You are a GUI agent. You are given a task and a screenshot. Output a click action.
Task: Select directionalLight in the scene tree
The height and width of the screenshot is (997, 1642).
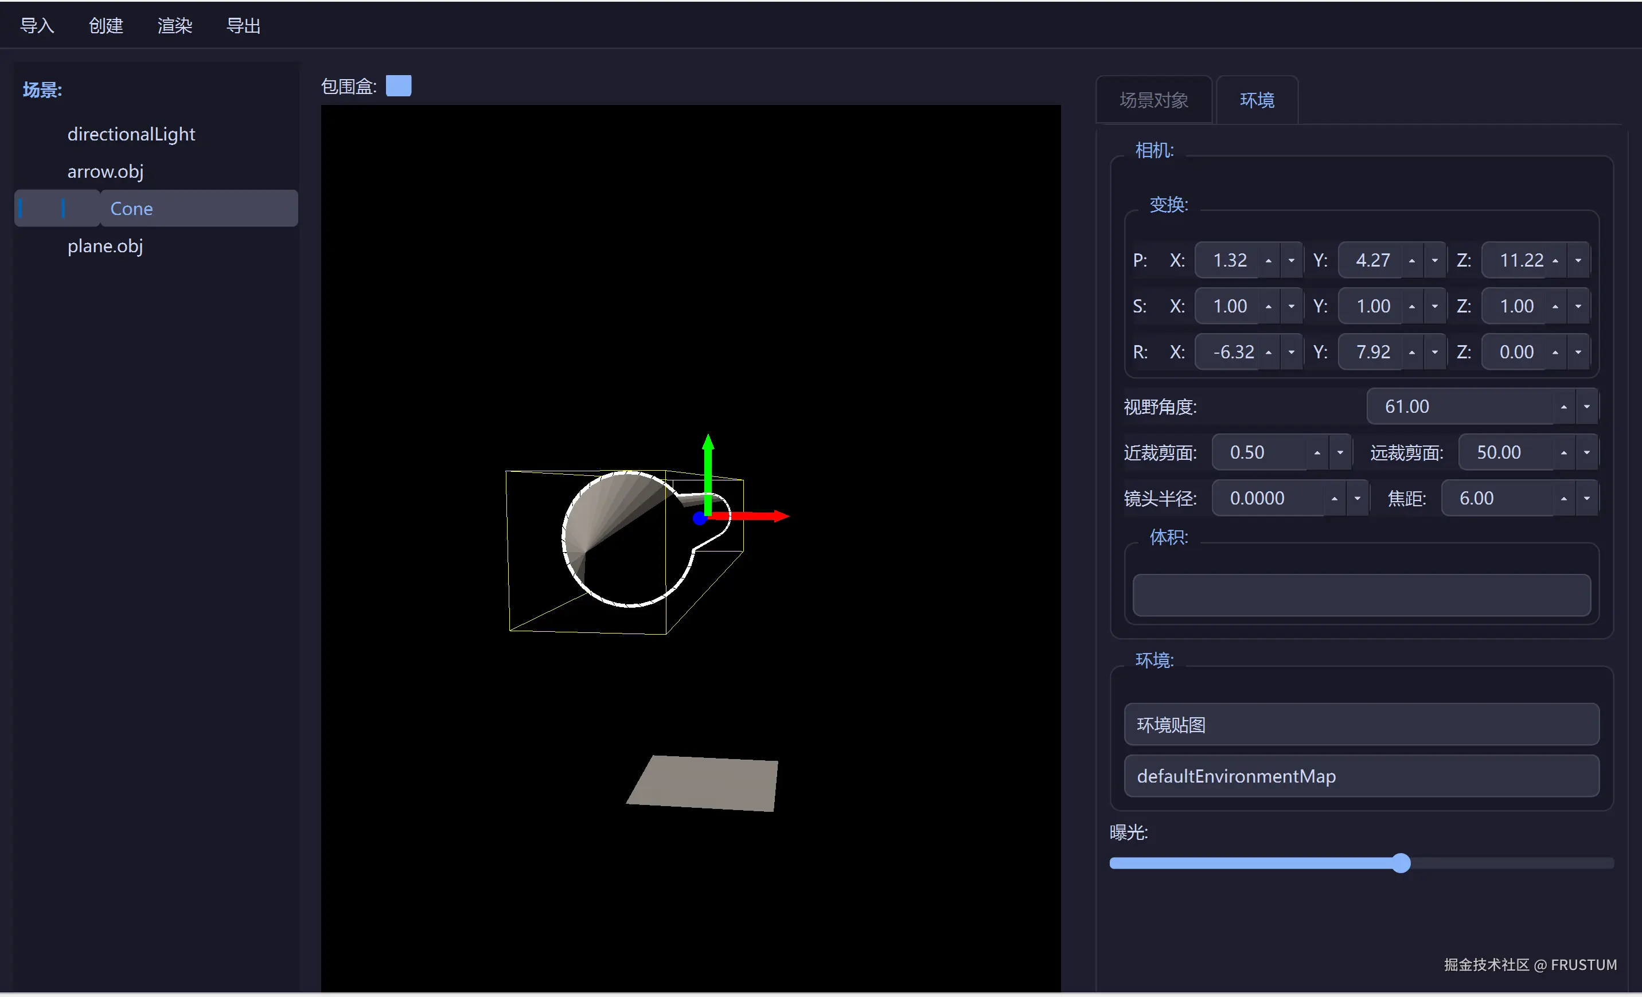point(131,134)
